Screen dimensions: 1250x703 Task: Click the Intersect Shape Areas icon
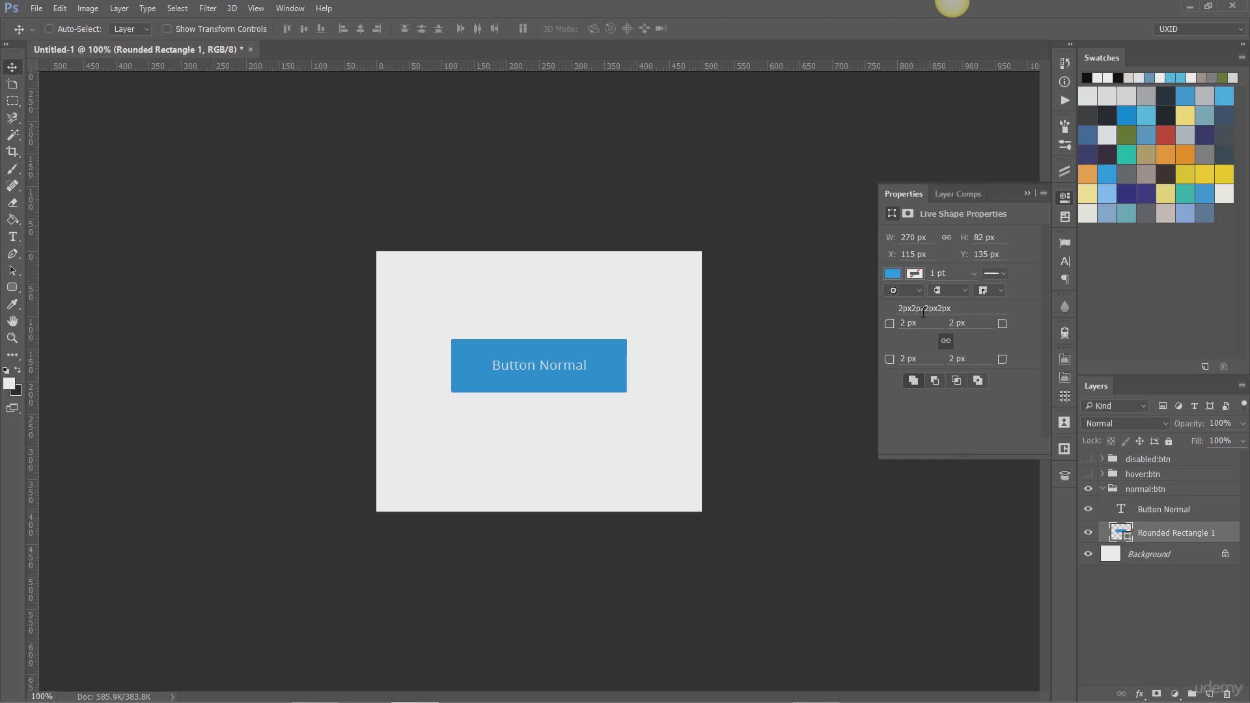pyautogui.click(x=956, y=380)
